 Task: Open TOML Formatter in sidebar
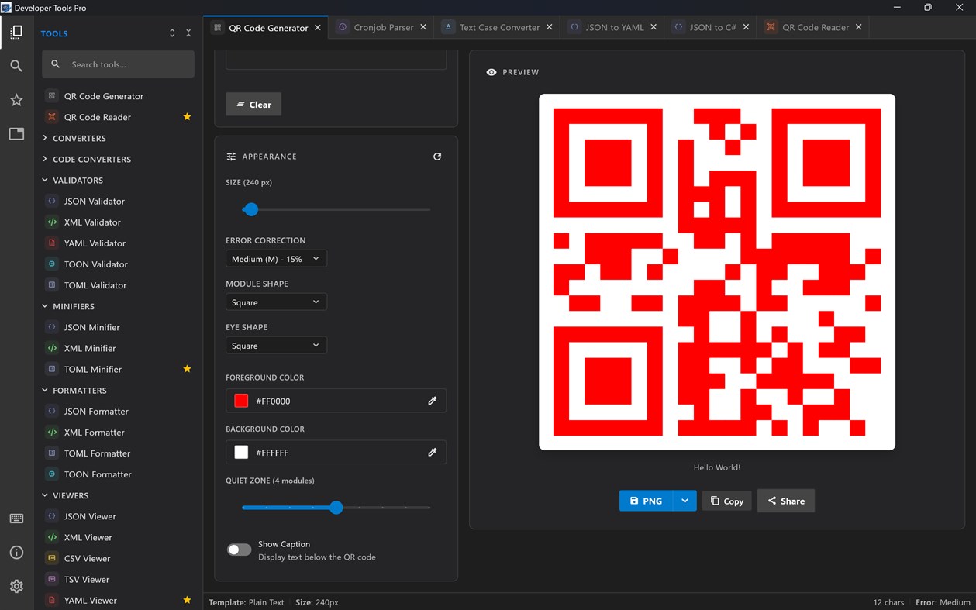pos(119,453)
